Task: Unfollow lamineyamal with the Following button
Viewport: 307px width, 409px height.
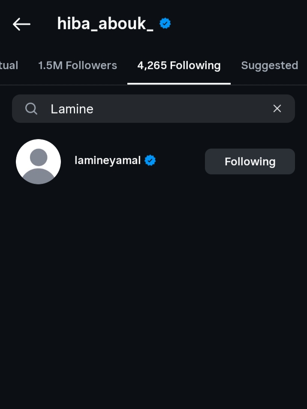Action: pos(250,162)
